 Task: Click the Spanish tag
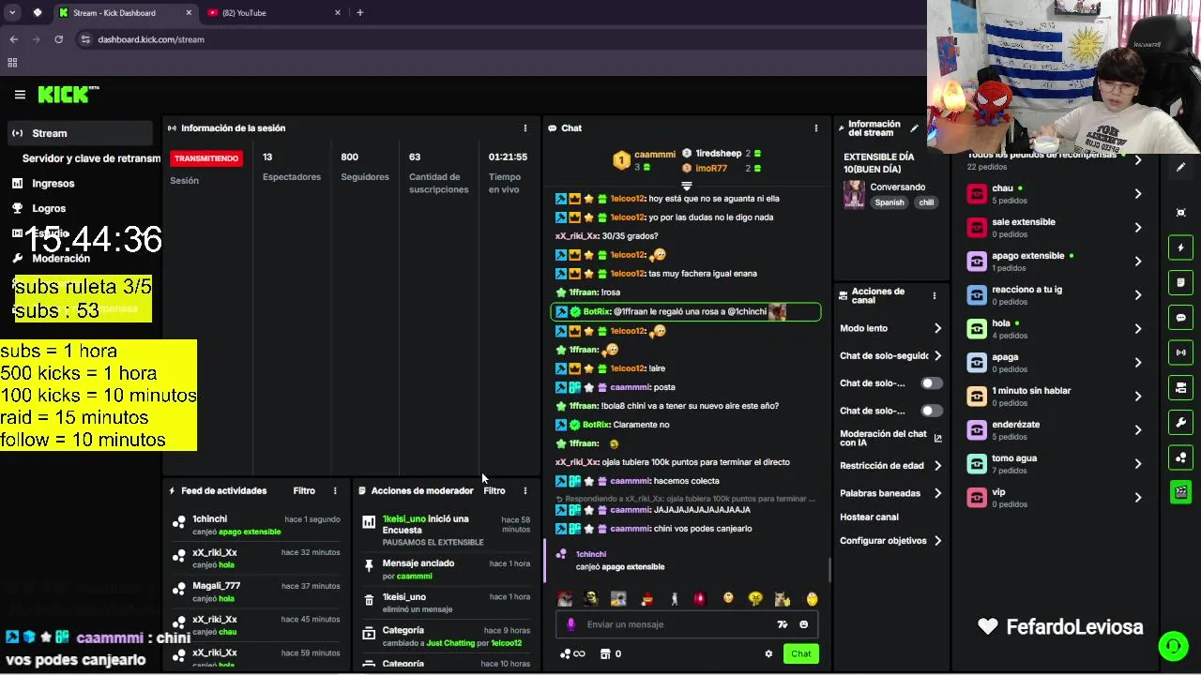[x=889, y=202]
